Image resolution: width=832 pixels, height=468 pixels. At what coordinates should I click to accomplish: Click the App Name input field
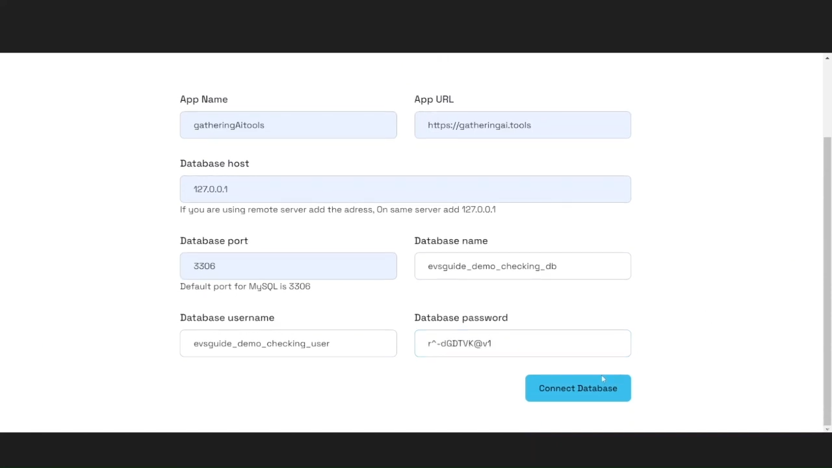tap(288, 125)
